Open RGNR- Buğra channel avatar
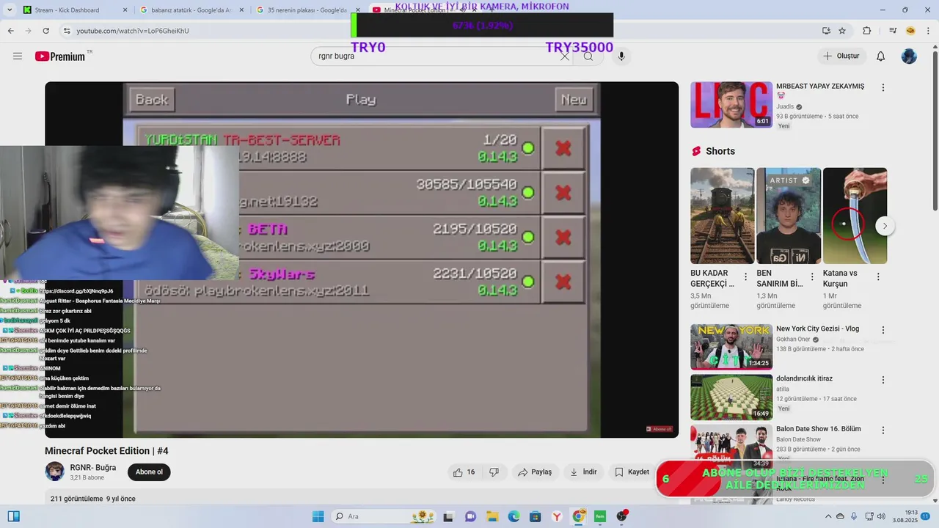Viewport: 939px width, 528px height. [55, 472]
